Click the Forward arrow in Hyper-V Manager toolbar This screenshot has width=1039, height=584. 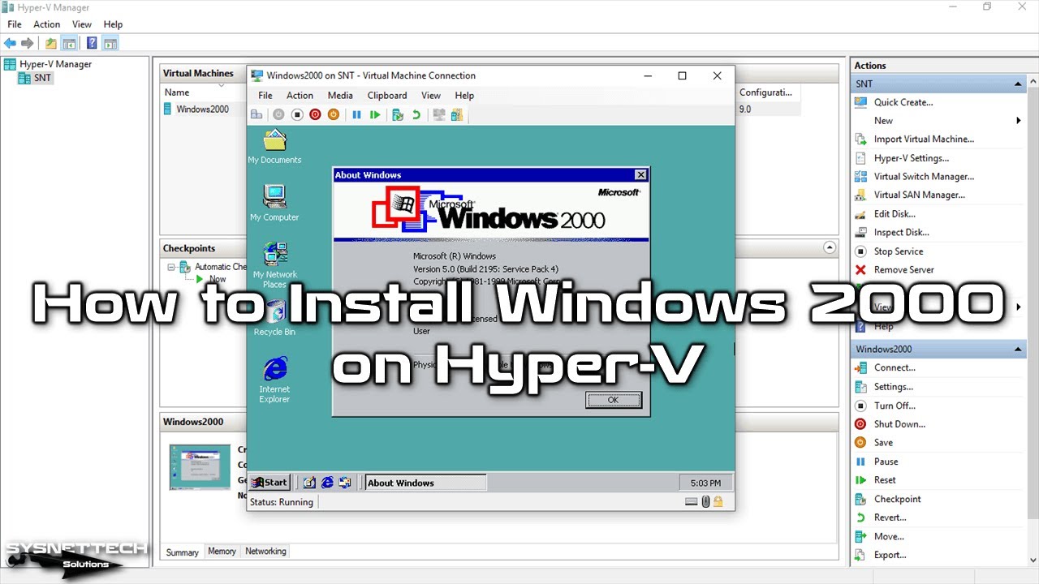28,43
